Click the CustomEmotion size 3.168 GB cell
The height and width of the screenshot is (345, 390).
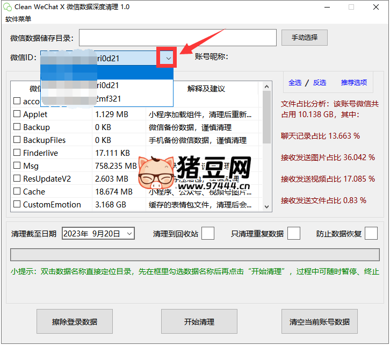point(111,205)
